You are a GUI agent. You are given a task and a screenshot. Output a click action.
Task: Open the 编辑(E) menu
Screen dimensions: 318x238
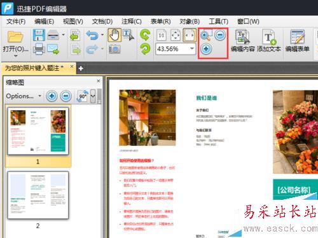click(44, 22)
